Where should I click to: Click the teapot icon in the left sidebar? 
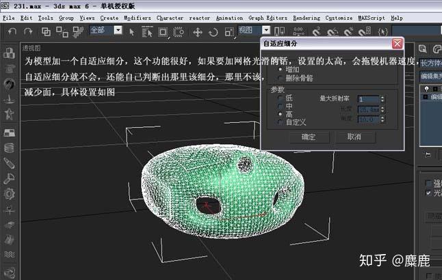[x=10, y=68]
